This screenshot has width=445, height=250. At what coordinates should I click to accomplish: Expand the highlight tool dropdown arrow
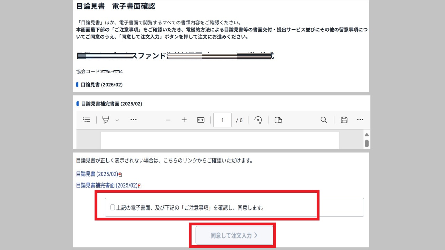pyautogui.click(x=117, y=120)
